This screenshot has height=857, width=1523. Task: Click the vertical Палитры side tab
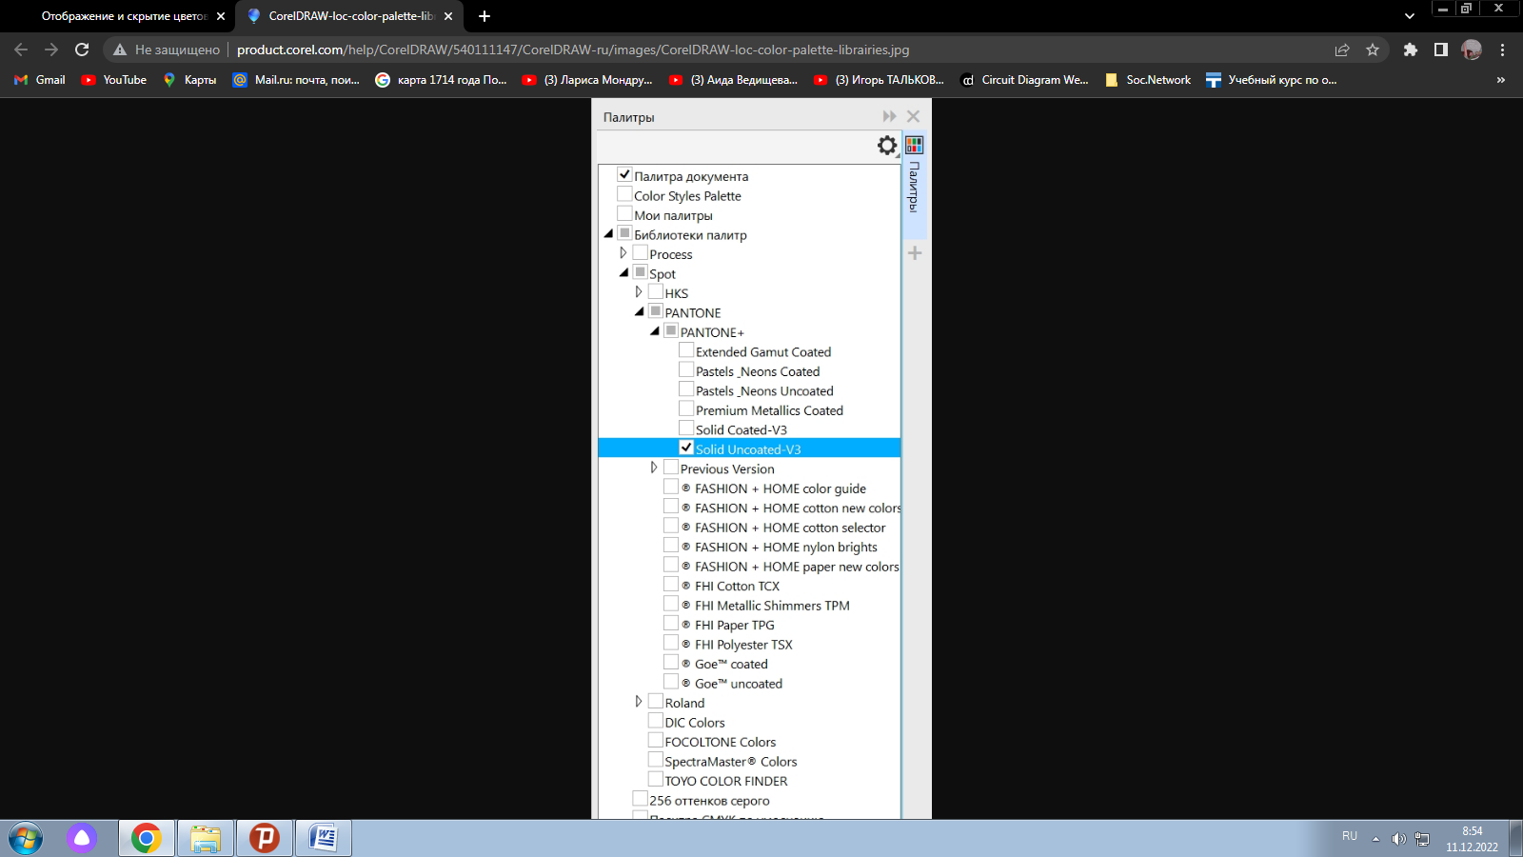(915, 187)
